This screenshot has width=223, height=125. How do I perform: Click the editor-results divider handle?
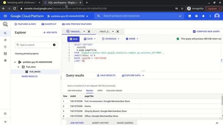[x=143, y=71]
